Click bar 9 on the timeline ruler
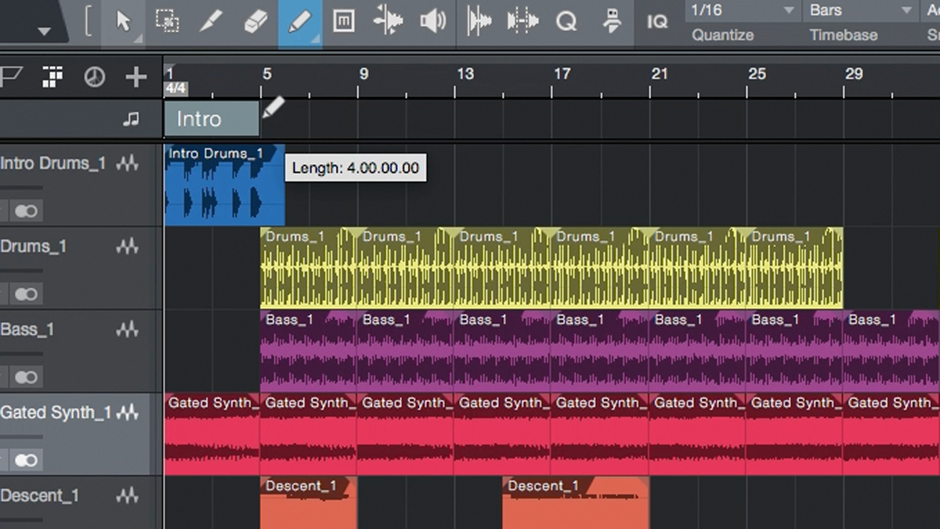Image resolution: width=940 pixels, height=529 pixels. pyautogui.click(x=363, y=74)
